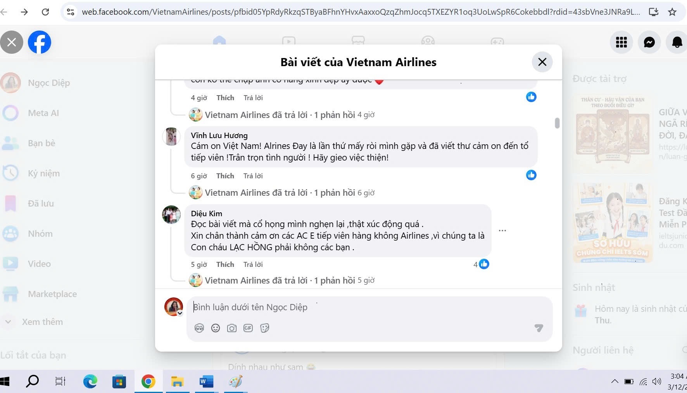Viewport: 687px width, 393px height.
Task: Open the sticker picker icon
Action: pyautogui.click(x=265, y=328)
